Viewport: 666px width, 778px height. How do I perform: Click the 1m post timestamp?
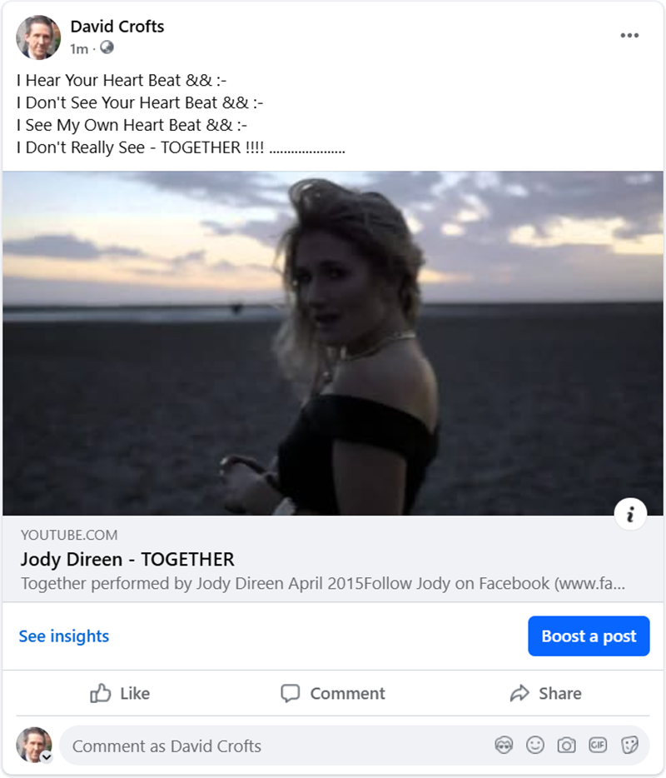tap(79, 49)
